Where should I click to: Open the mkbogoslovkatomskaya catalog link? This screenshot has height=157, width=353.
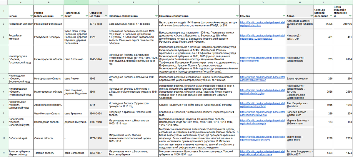click(262, 153)
